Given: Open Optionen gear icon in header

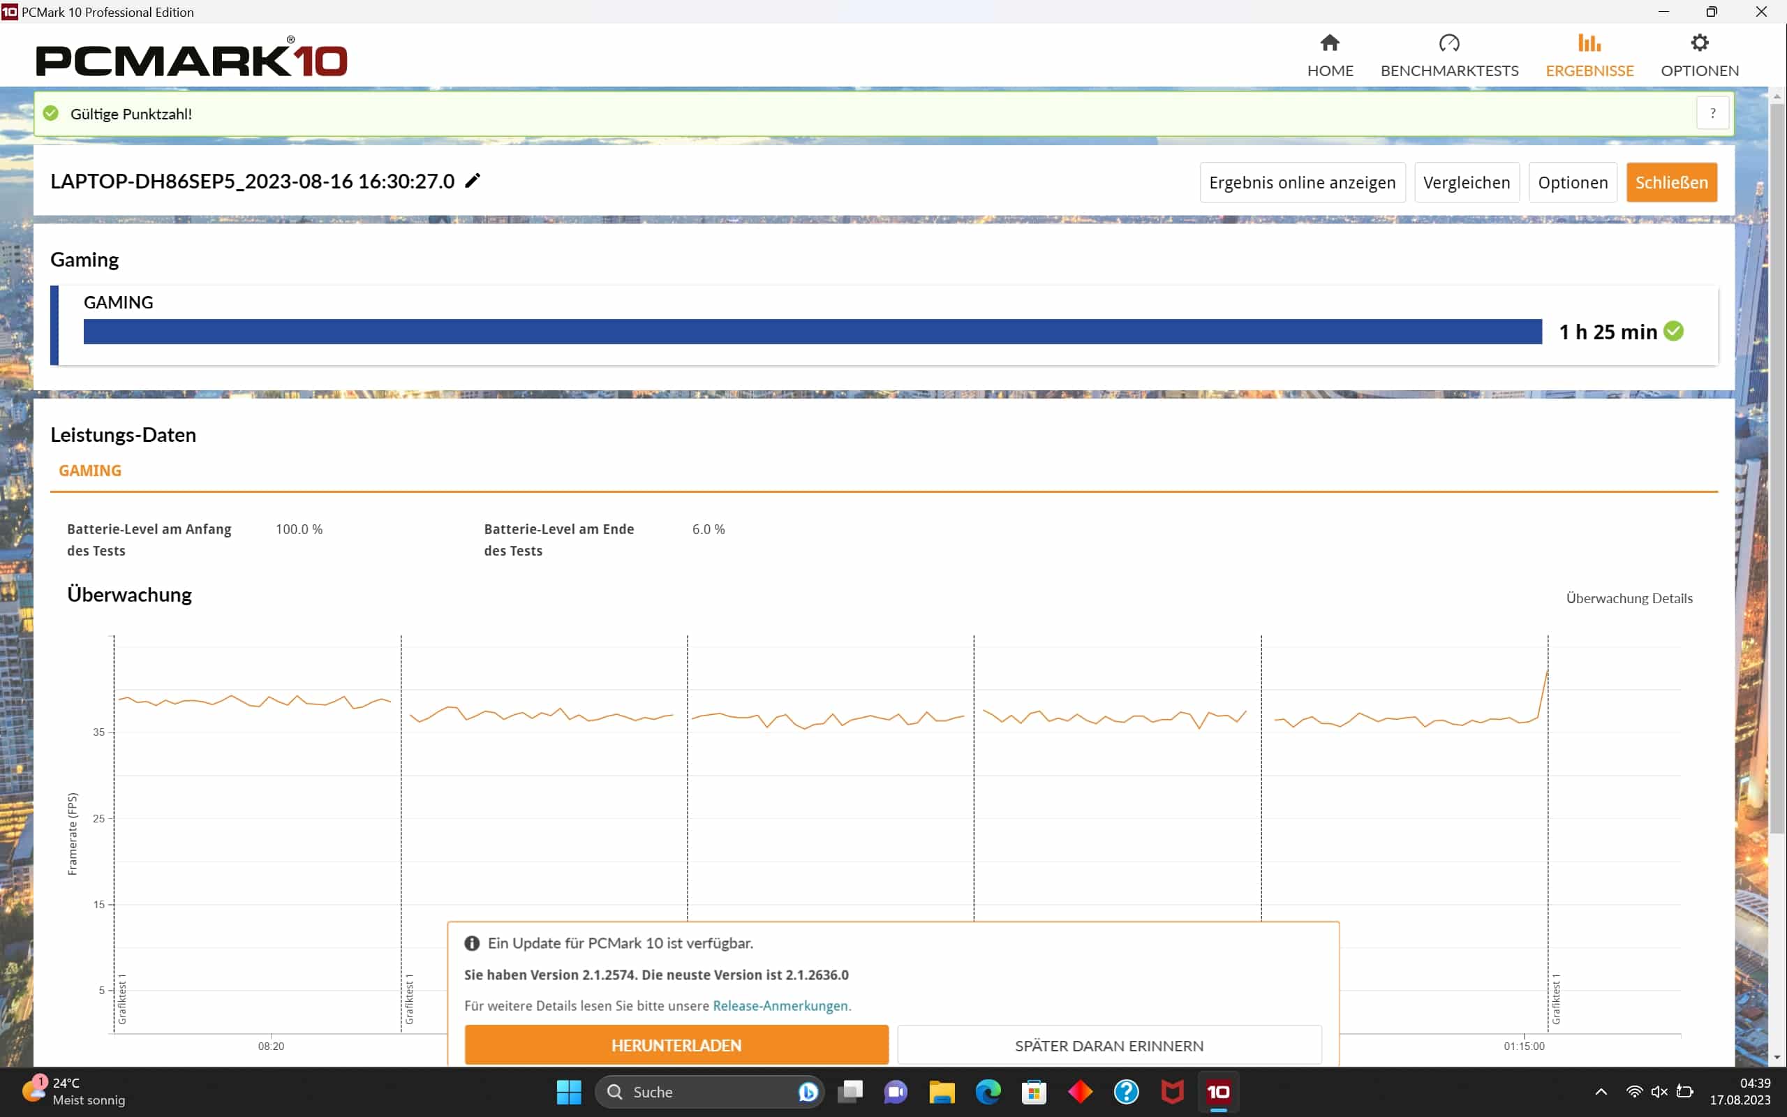Looking at the screenshot, I should click(x=1699, y=43).
